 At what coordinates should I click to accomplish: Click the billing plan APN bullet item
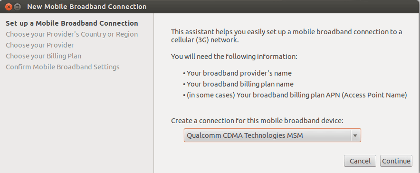point(295,95)
